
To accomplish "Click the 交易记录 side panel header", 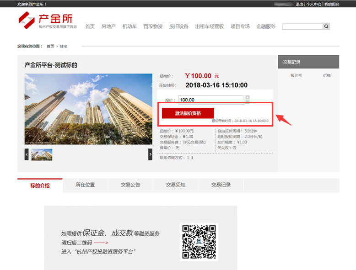I will click(x=308, y=62).
